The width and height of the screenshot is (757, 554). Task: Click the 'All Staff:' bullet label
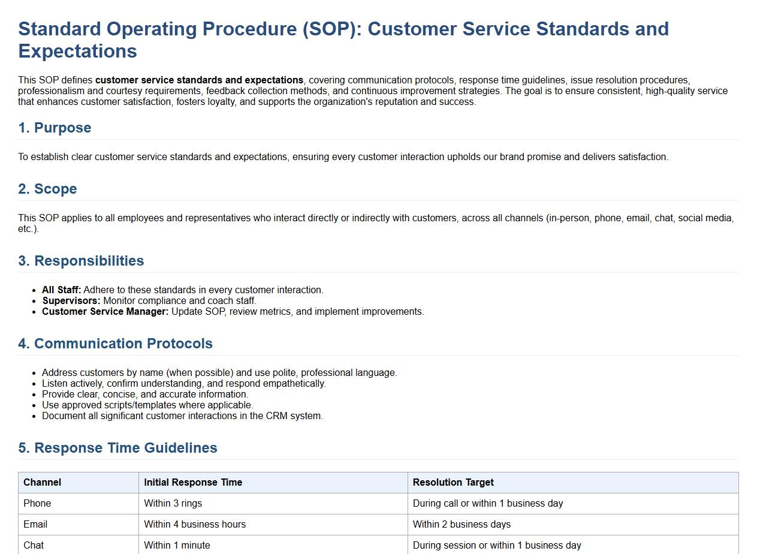[x=61, y=290]
